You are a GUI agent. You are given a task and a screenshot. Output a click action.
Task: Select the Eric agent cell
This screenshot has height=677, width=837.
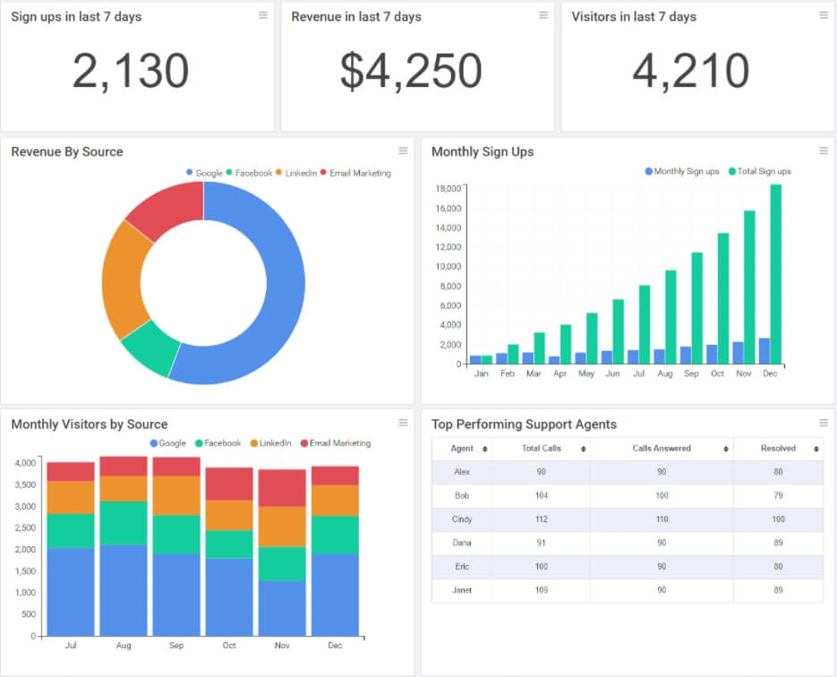462,567
